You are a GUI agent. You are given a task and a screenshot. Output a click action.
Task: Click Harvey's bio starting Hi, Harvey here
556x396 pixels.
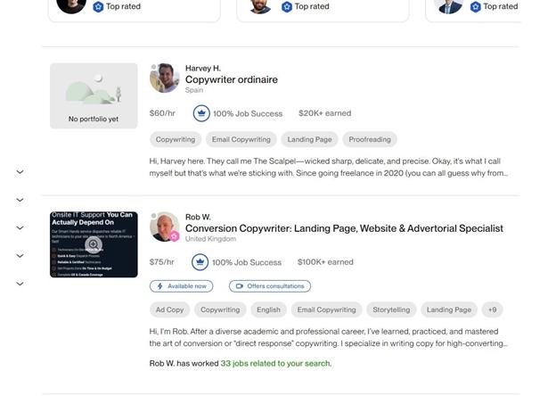point(329,167)
